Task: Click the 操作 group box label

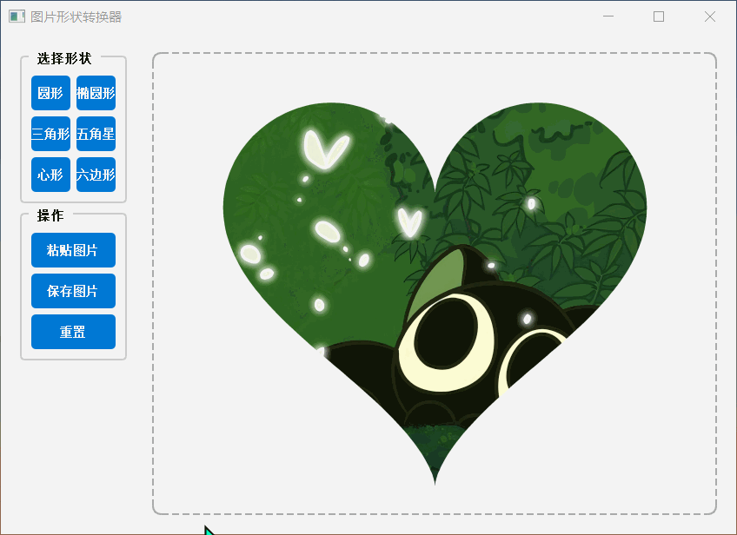Action: click(x=50, y=215)
